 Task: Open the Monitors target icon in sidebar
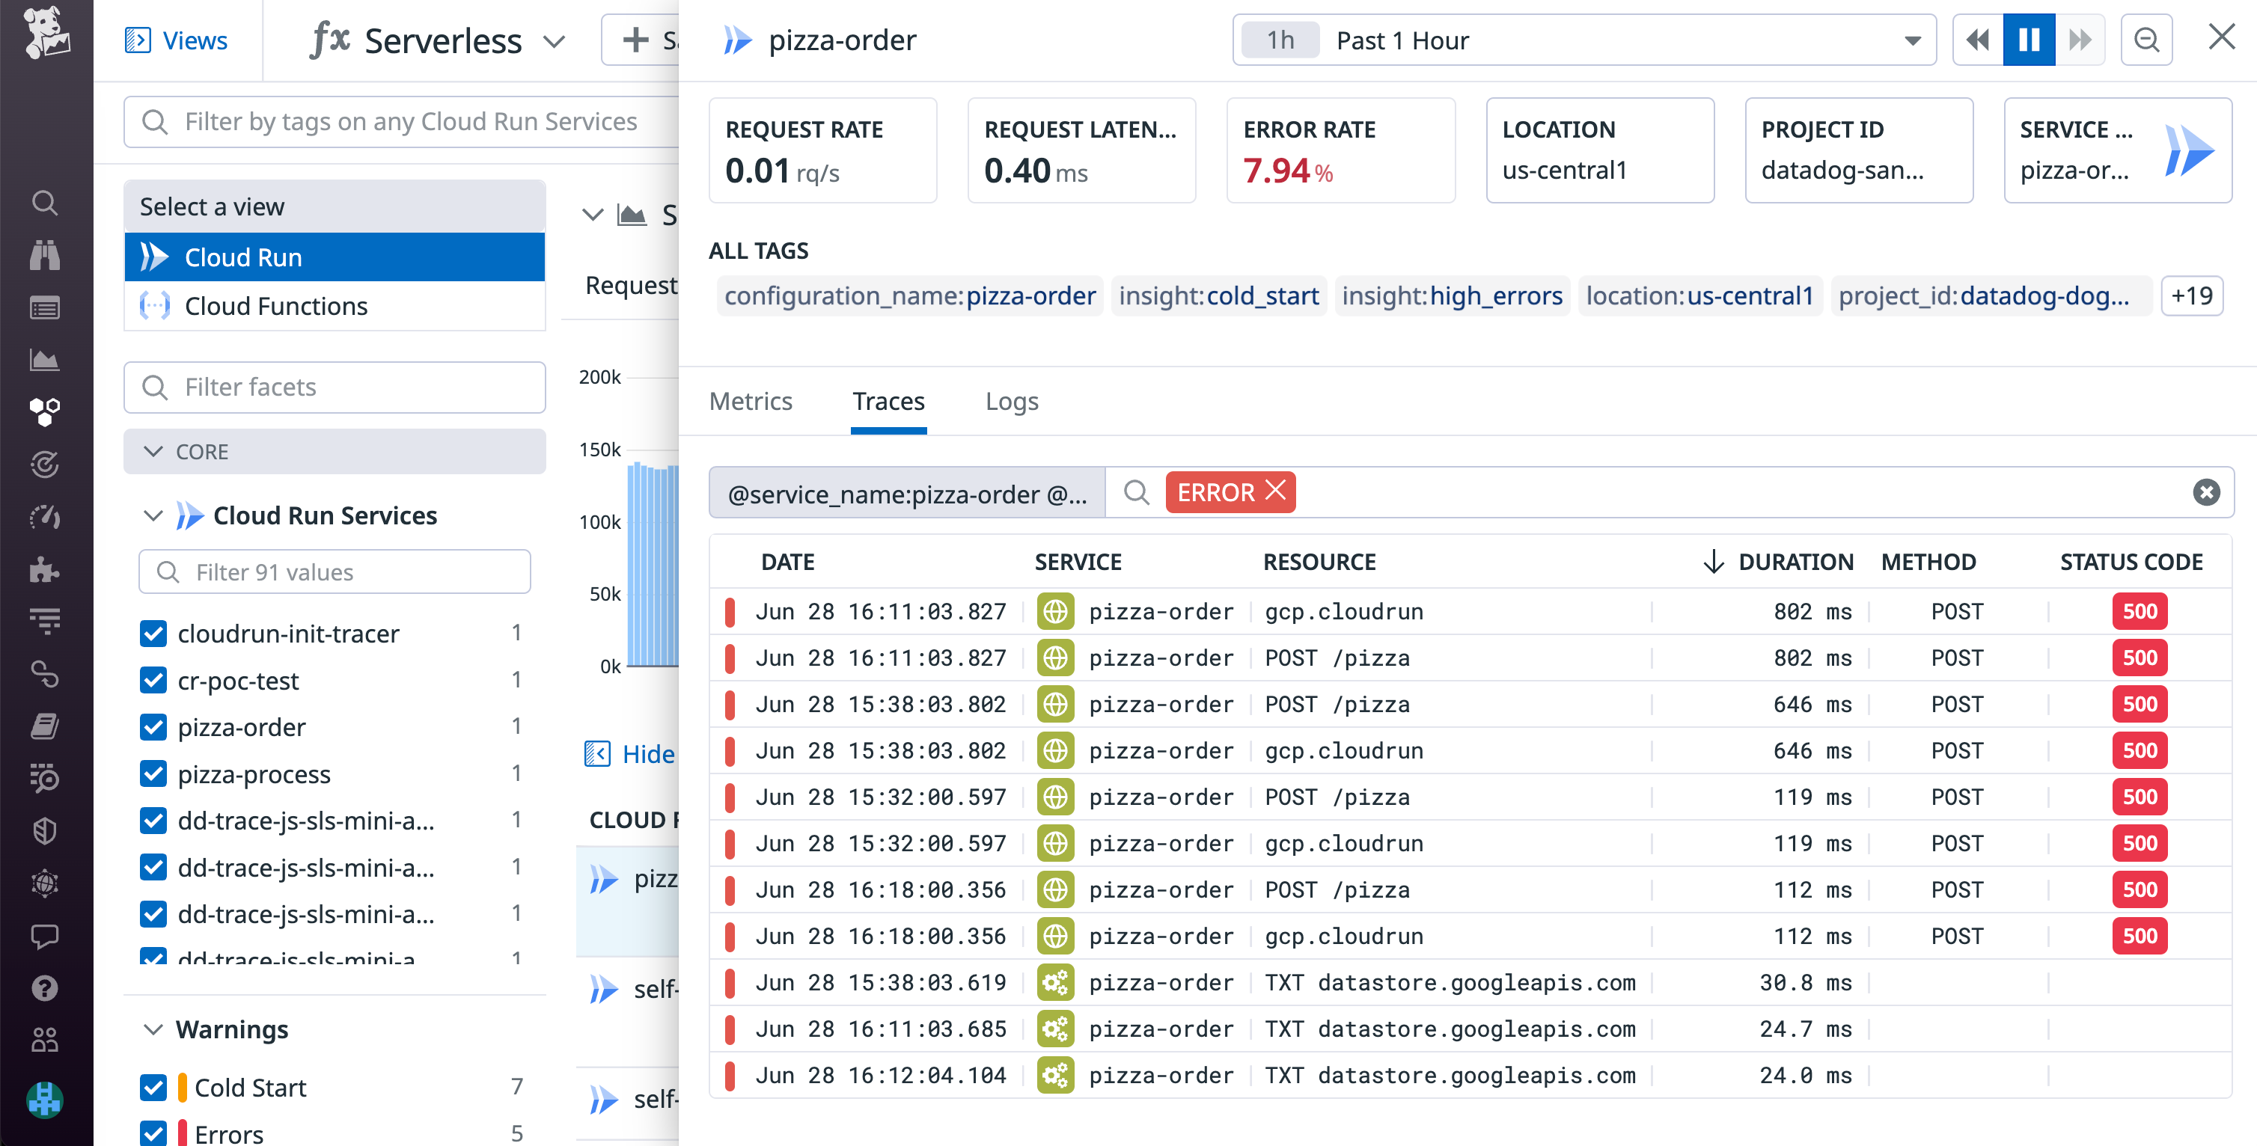[x=44, y=465]
